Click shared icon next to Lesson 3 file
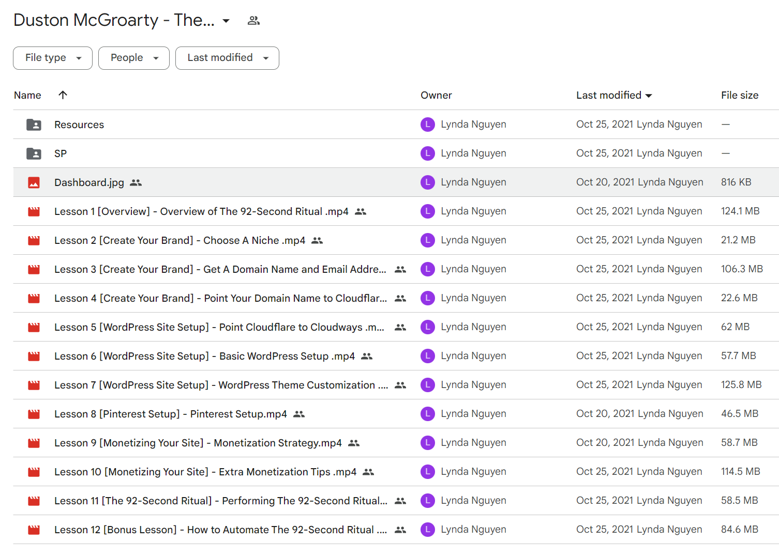This screenshot has width=779, height=557. pos(400,269)
